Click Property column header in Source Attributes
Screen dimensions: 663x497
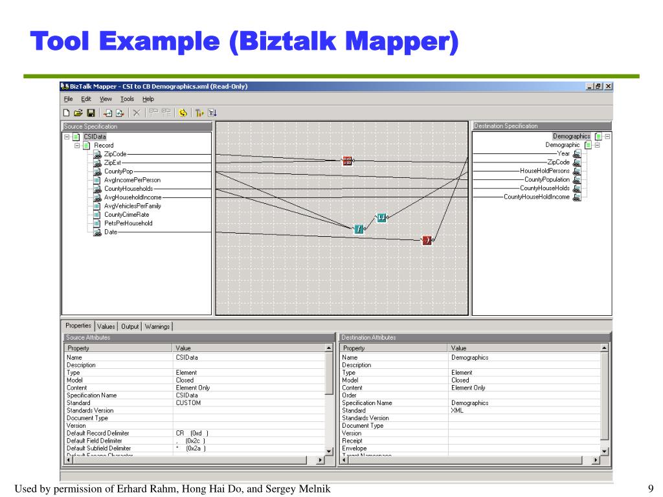click(118, 348)
